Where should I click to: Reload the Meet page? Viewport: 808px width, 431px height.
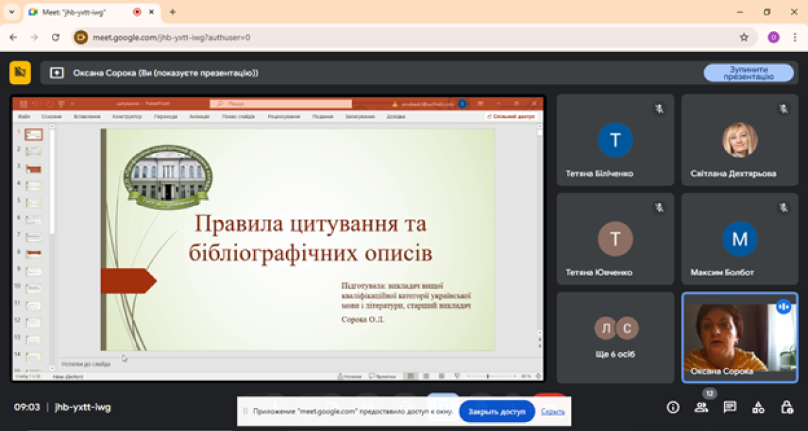(x=56, y=37)
